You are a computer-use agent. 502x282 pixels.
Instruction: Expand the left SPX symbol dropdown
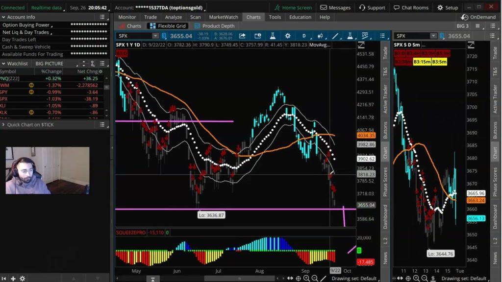155,36
